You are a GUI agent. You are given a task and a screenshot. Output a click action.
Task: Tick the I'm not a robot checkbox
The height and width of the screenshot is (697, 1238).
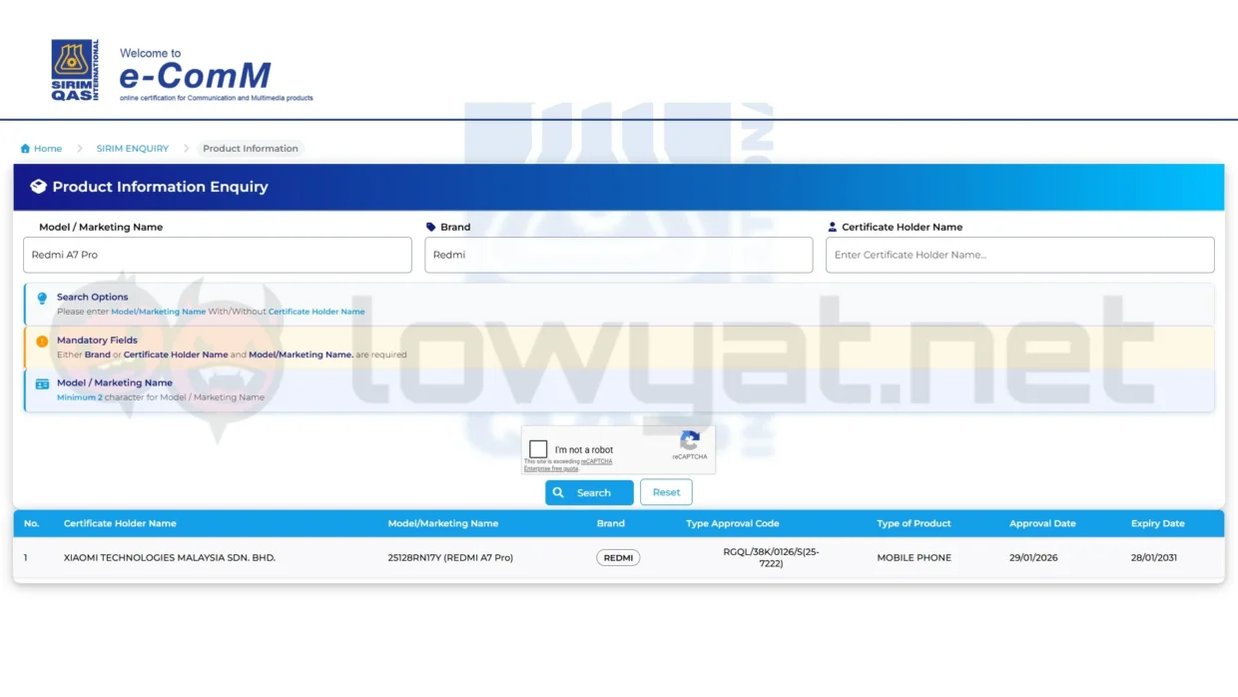point(538,449)
